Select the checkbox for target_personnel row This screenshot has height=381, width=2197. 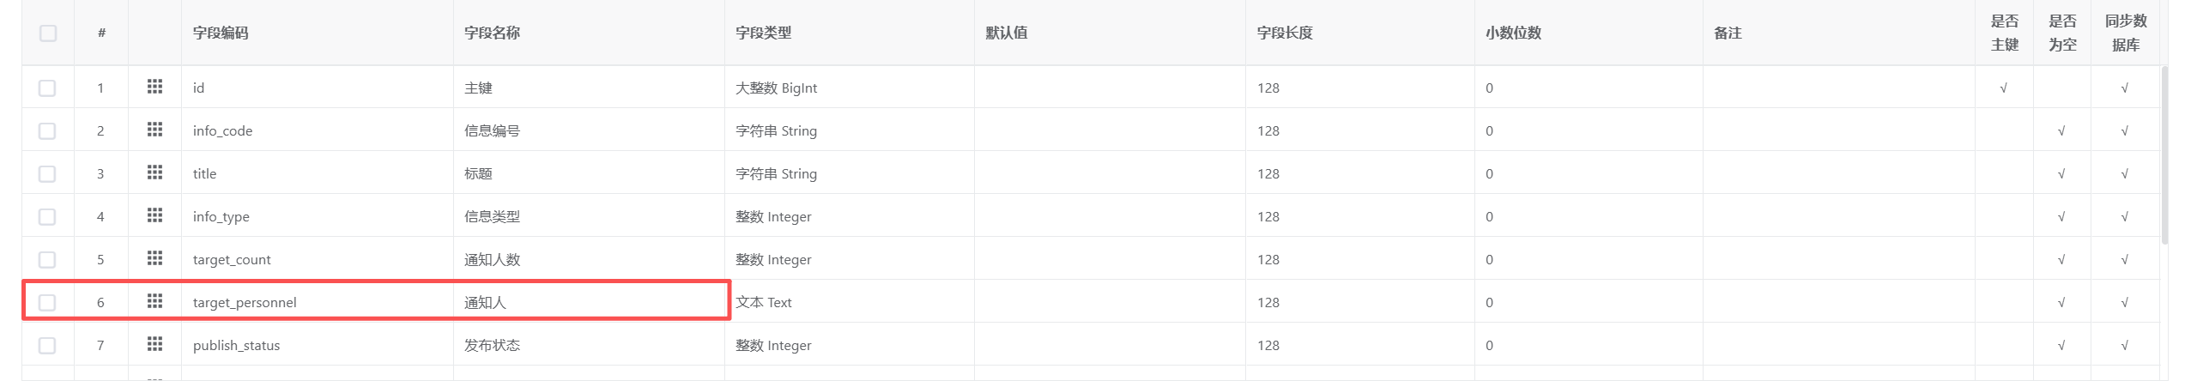[x=48, y=303]
